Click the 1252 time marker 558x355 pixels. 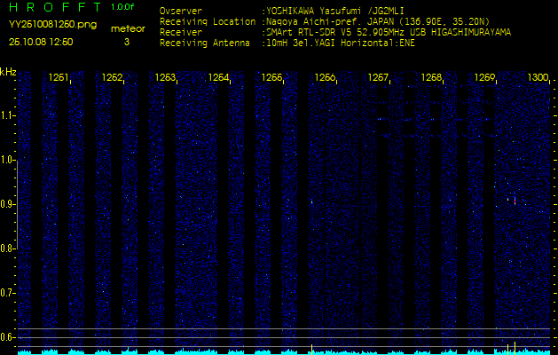point(112,77)
